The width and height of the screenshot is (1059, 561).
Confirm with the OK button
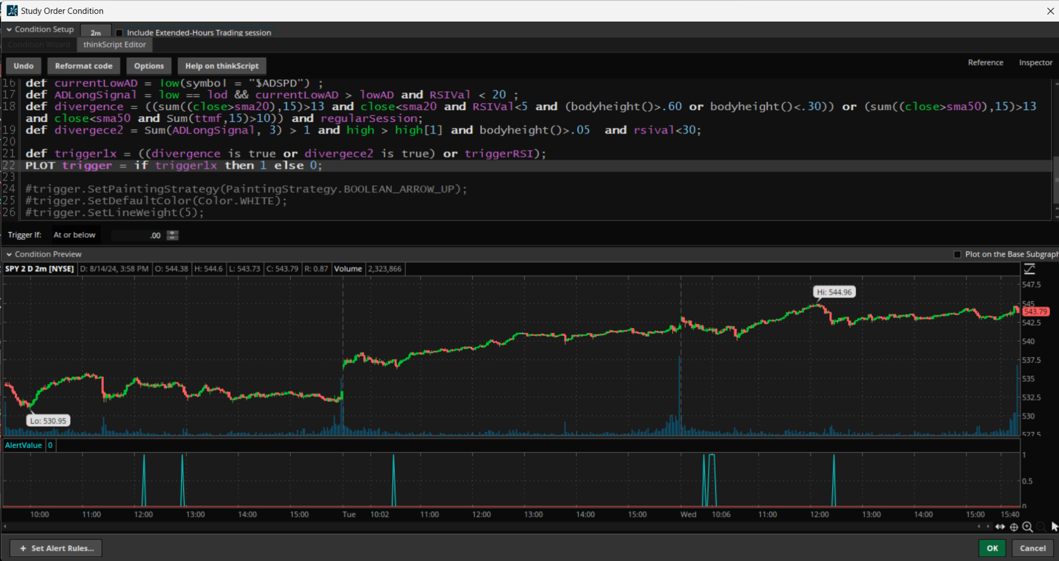click(x=992, y=548)
